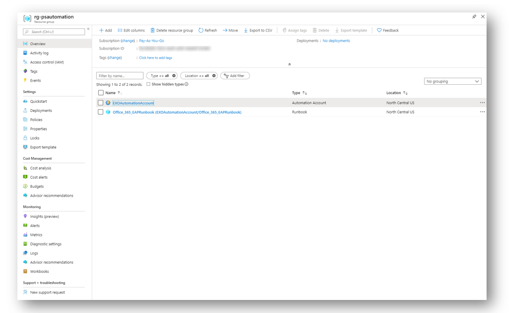Refresh the resource list
The height and width of the screenshot is (313, 511).
[x=207, y=30]
